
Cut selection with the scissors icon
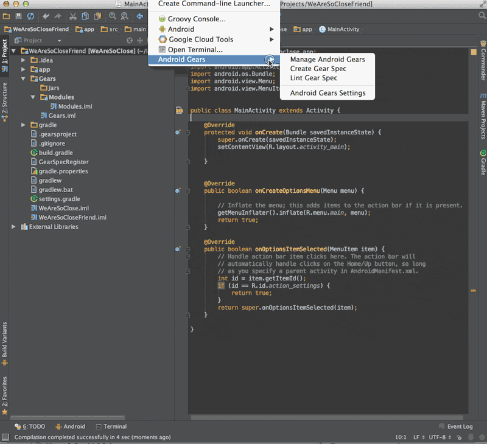pos(72,16)
